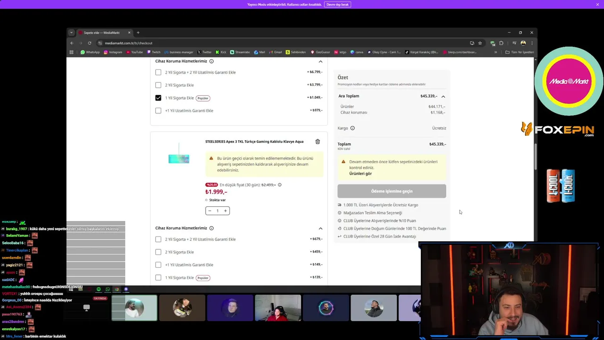Open the apps grid in bookmarks bar

pyautogui.click(x=72, y=52)
